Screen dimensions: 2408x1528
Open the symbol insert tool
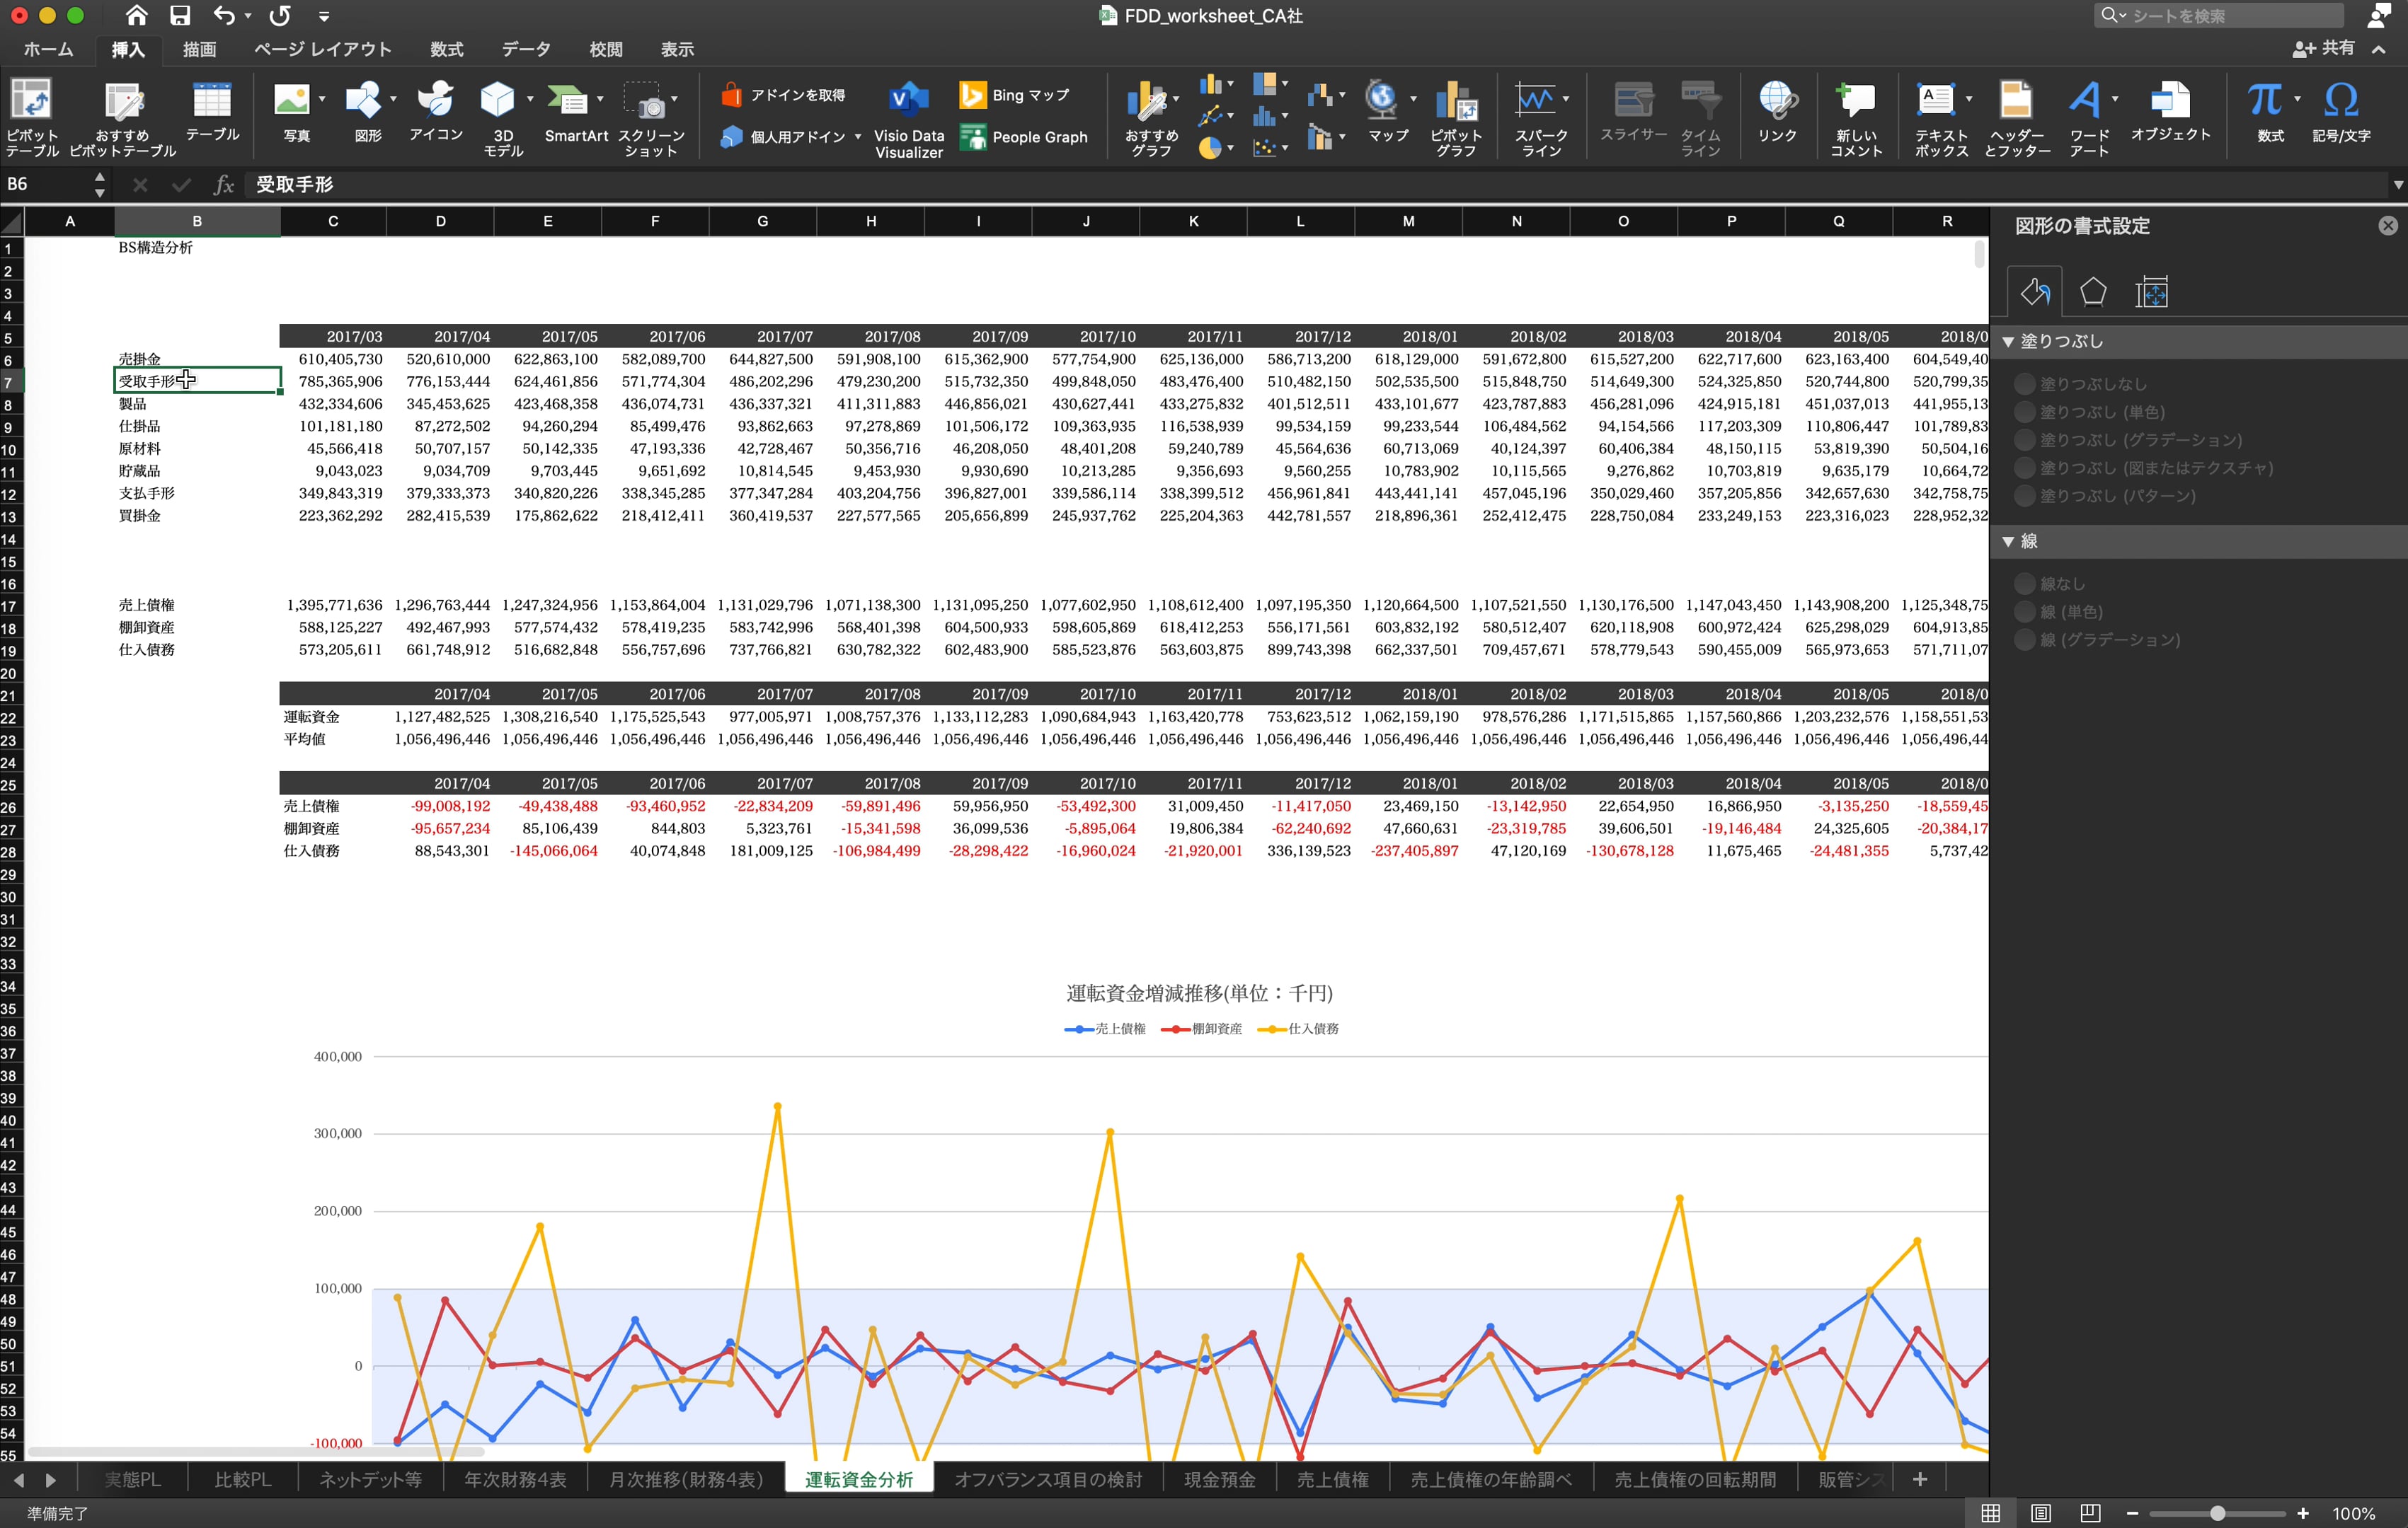[2340, 100]
